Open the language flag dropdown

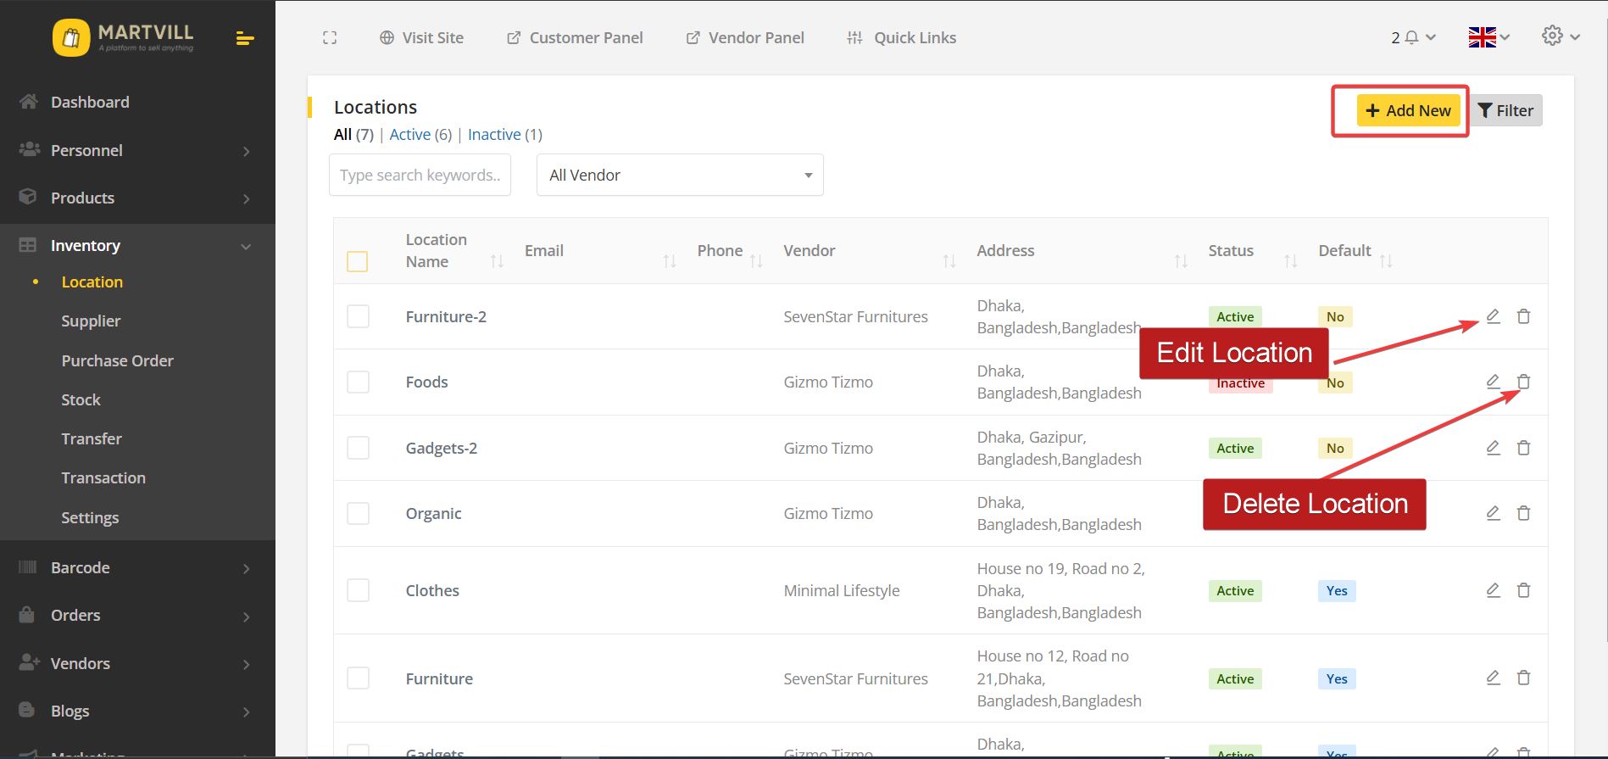coord(1488,37)
